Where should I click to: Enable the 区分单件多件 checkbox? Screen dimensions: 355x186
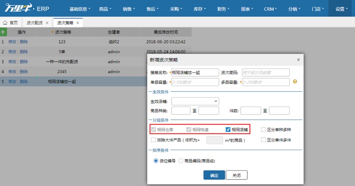263,140
